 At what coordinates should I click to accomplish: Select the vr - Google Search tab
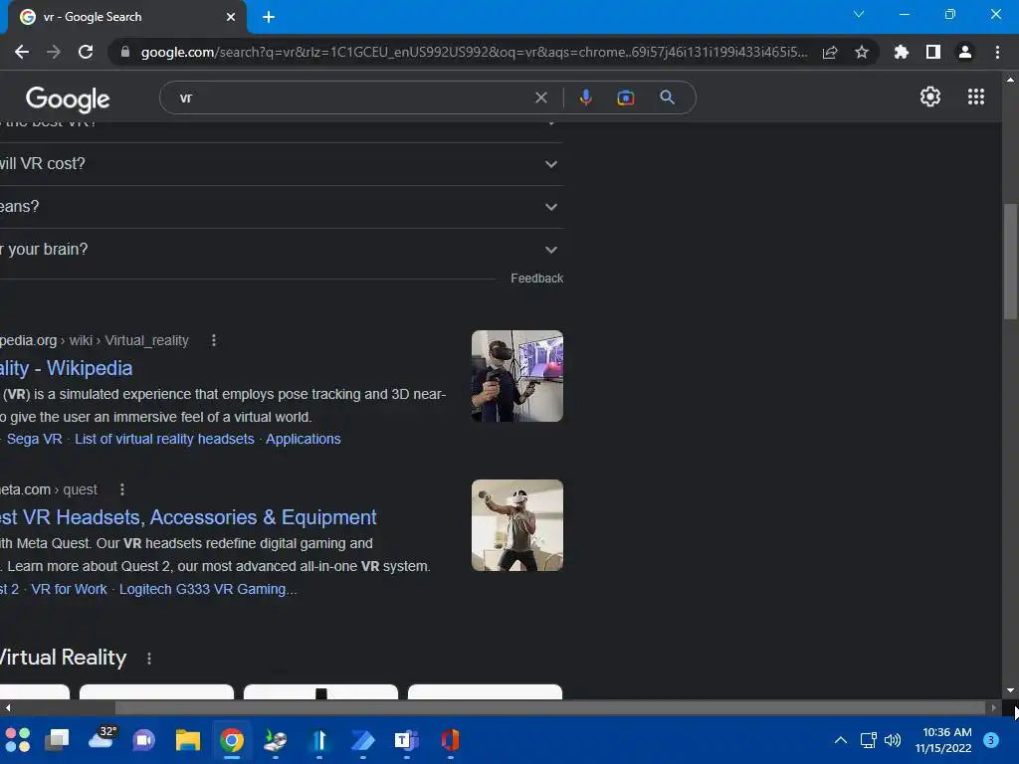[126, 17]
